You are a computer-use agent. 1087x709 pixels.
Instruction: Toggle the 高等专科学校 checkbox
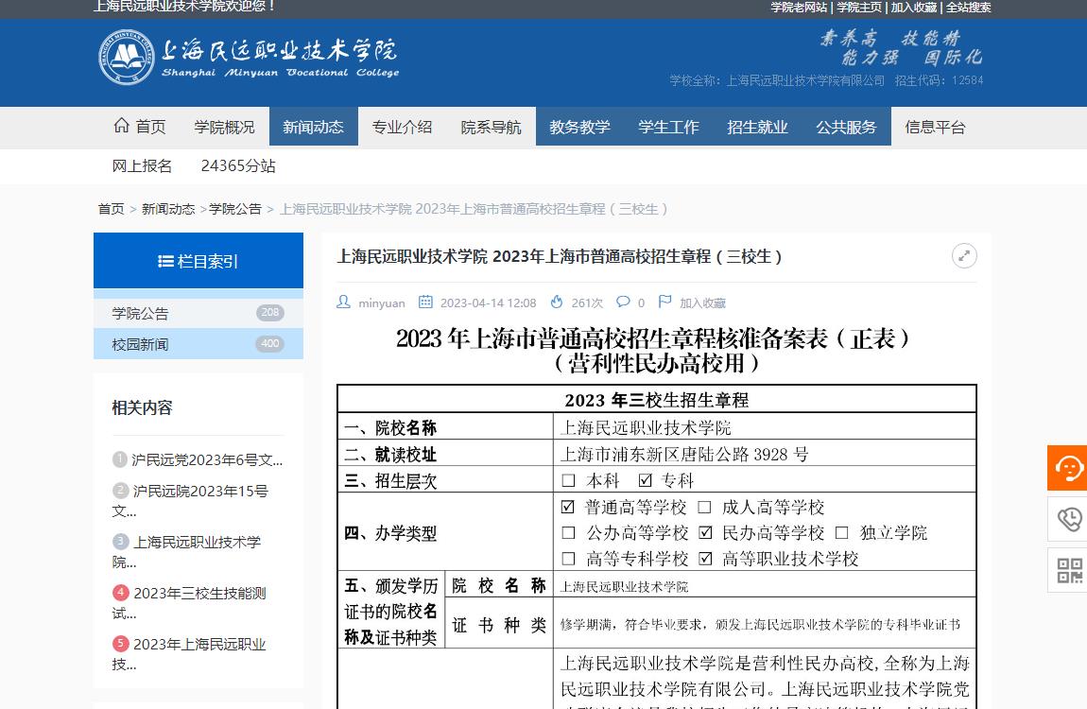[x=568, y=559]
